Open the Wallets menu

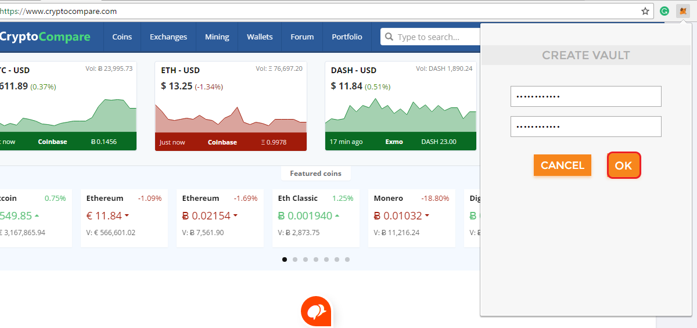[x=260, y=37]
